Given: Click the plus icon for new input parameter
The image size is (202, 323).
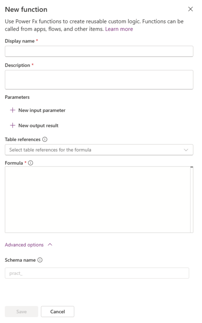Looking at the screenshot, I should point(13,110).
